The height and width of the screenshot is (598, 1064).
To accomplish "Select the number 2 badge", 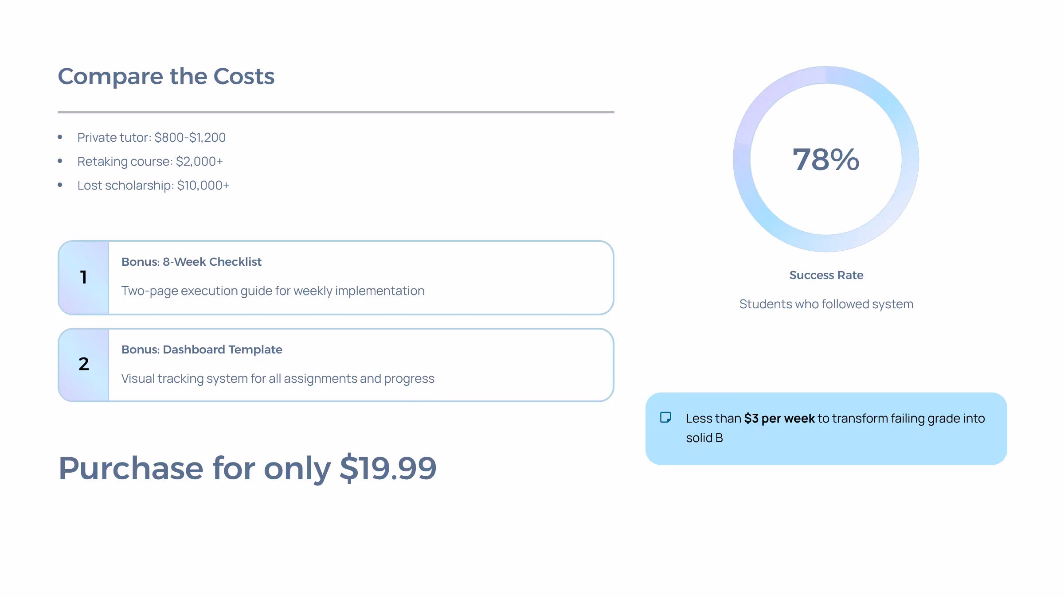I will point(84,365).
